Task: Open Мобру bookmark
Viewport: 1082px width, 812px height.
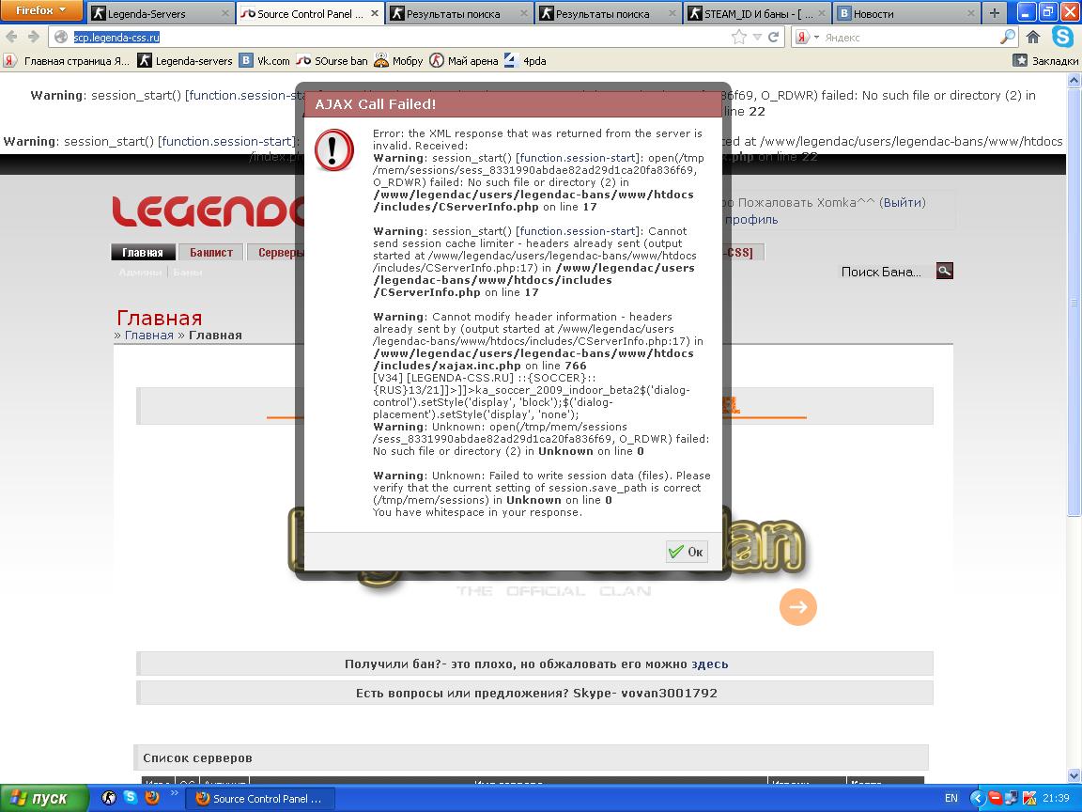Action: coord(398,61)
